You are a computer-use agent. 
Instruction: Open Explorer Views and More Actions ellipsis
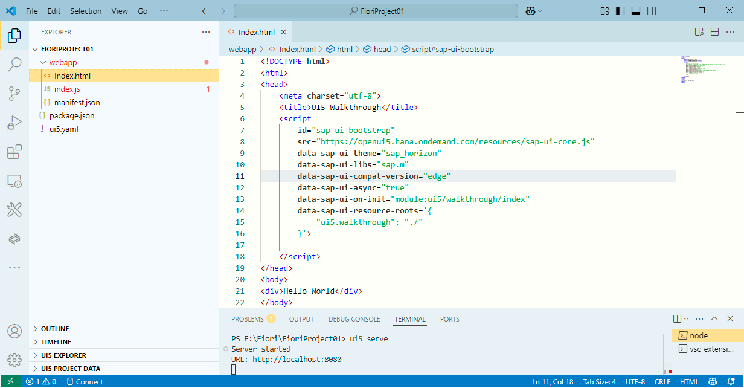pyautogui.click(x=206, y=32)
